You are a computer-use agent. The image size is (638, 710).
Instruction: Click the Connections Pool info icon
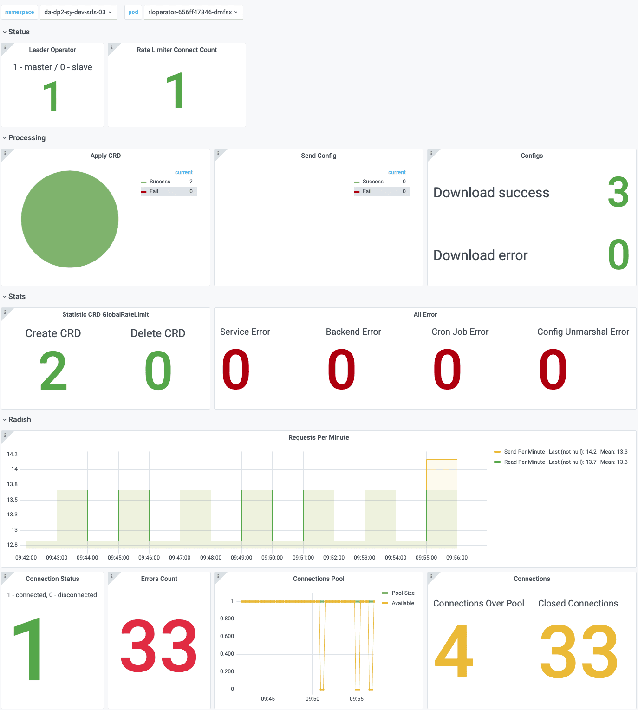coord(218,576)
